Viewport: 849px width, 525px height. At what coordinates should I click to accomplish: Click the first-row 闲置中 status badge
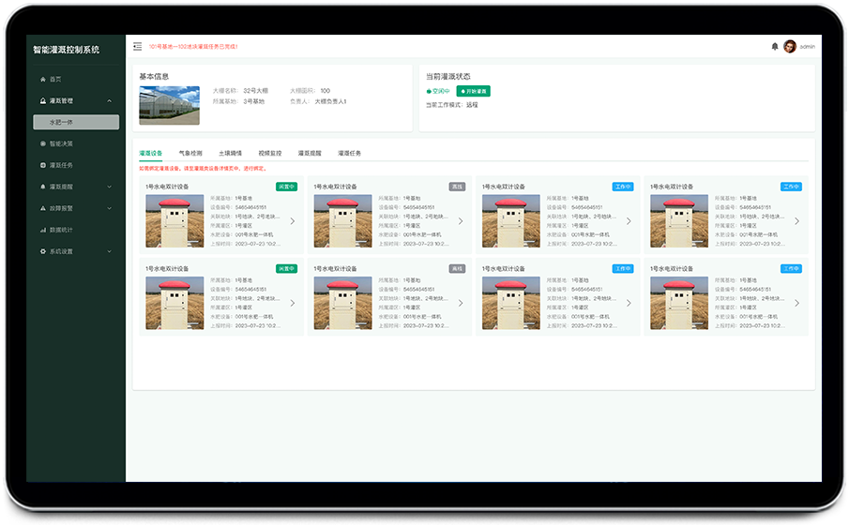(x=286, y=187)
